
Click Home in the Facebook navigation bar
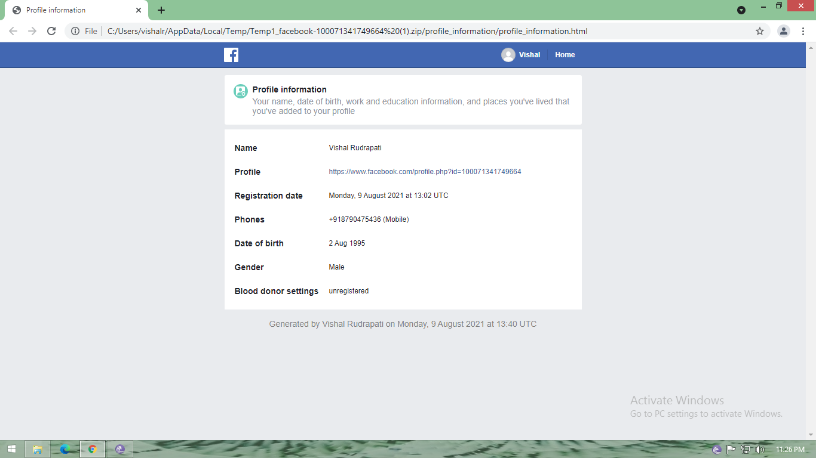[x=565, y=55]
